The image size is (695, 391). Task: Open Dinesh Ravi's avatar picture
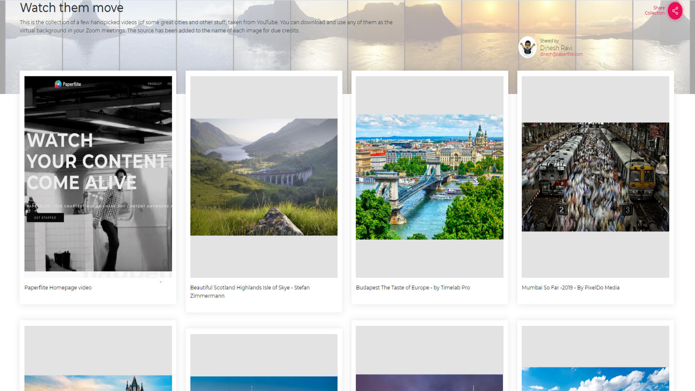[527, 47]
